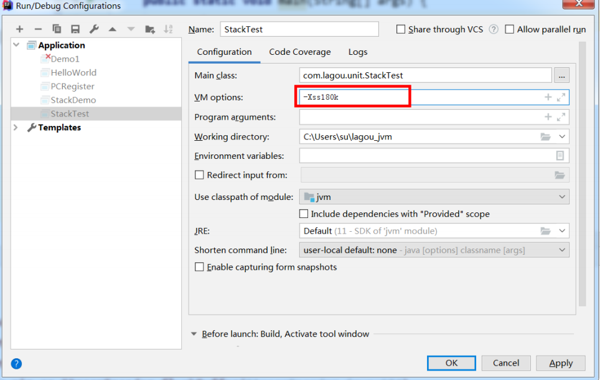
Task: Open the JRE dropdown arrow
Action: (562, 231)
